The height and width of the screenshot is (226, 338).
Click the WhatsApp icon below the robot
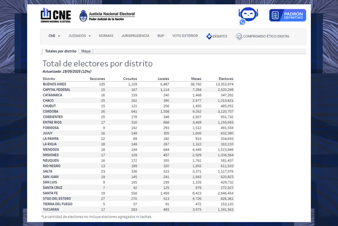pyautogui.click(x=242, y=22)
